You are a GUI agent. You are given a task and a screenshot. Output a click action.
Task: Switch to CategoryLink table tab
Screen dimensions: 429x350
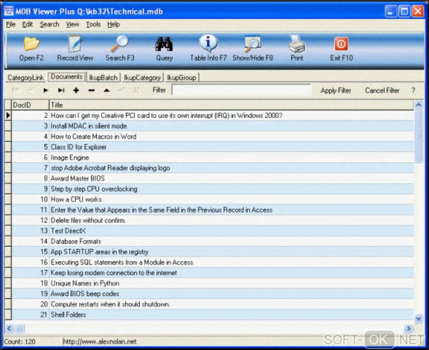coord(25,78)
